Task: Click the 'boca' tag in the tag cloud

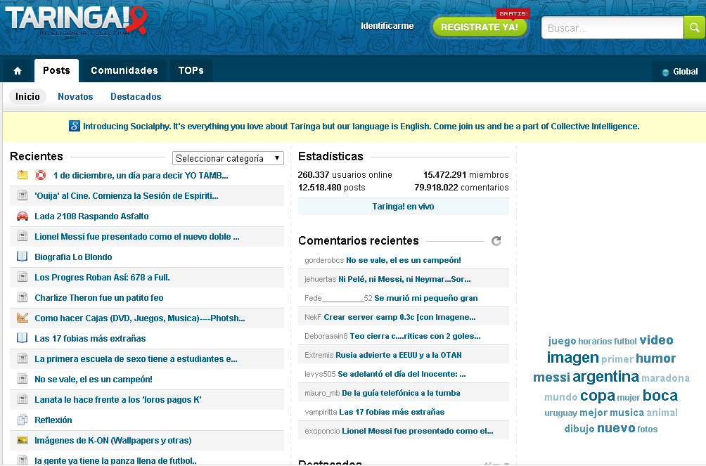Action: click(x=660, y=395)
